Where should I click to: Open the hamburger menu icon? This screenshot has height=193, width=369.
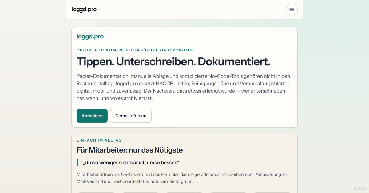292,9
